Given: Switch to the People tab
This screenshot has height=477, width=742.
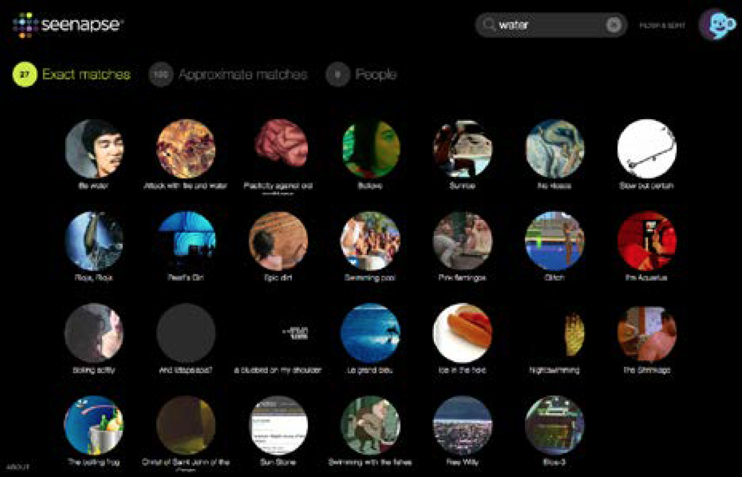Looking at the screenshot, I should point(375,75).
